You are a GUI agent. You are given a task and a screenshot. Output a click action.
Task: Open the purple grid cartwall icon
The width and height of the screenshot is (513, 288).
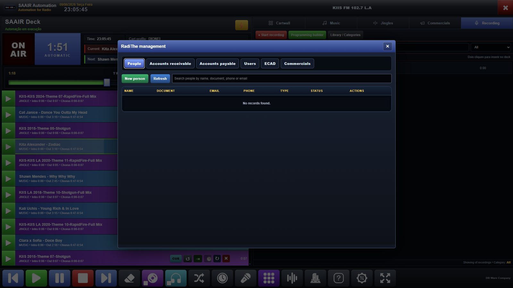(x=269, y=278)
